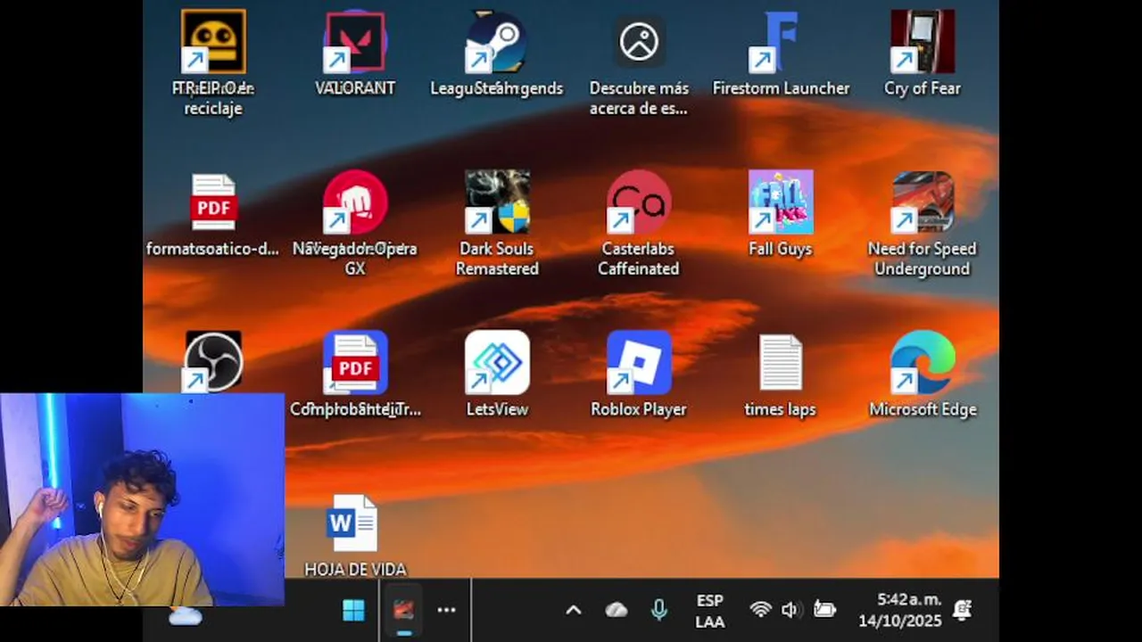1142x642 pixels.
Task: Select the 'formato...' PDF file icon
Action: click(x=213, y=202)
